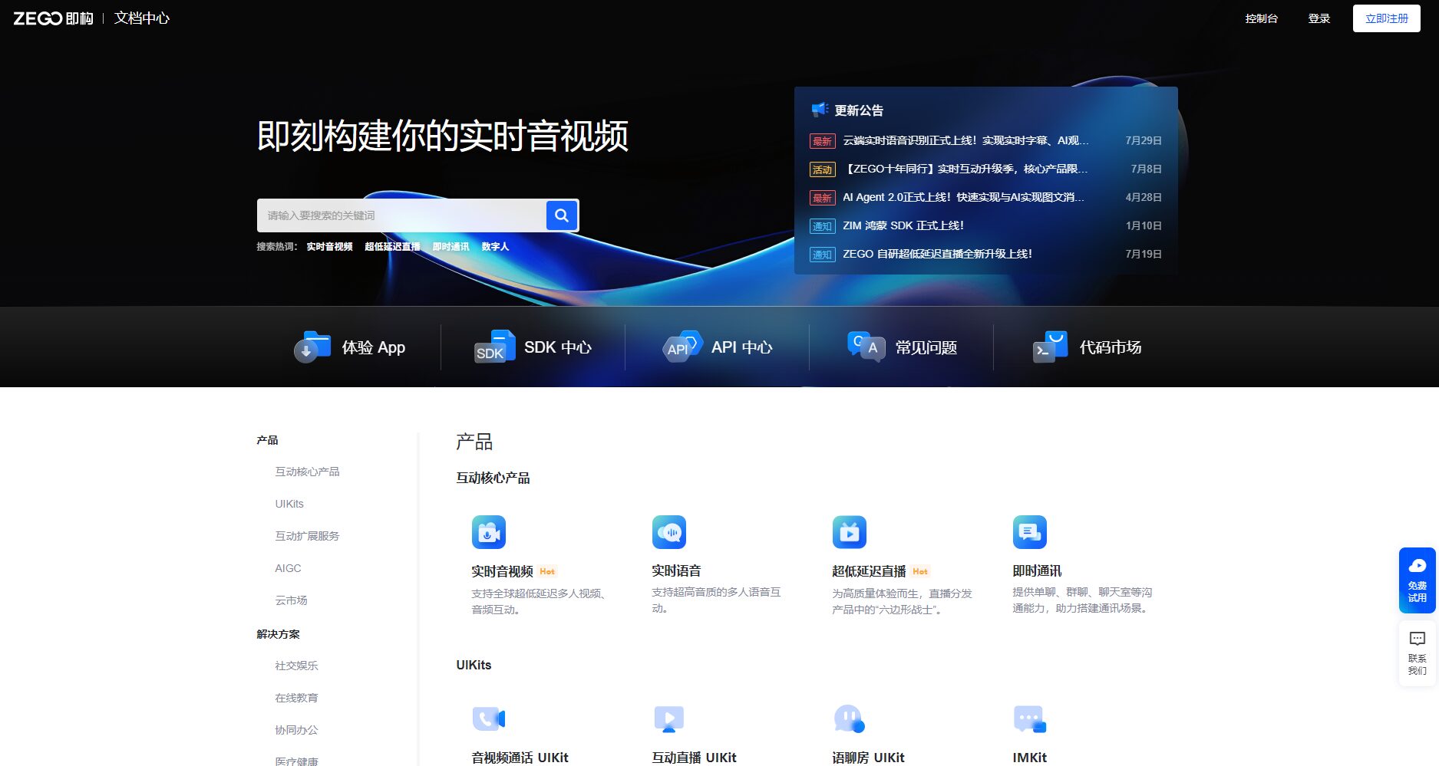Image resolution: width=1439 pixels, height=766 pixels.
Task: Select 云市场 in the sidebar
Action: click(x=291, y=600)
